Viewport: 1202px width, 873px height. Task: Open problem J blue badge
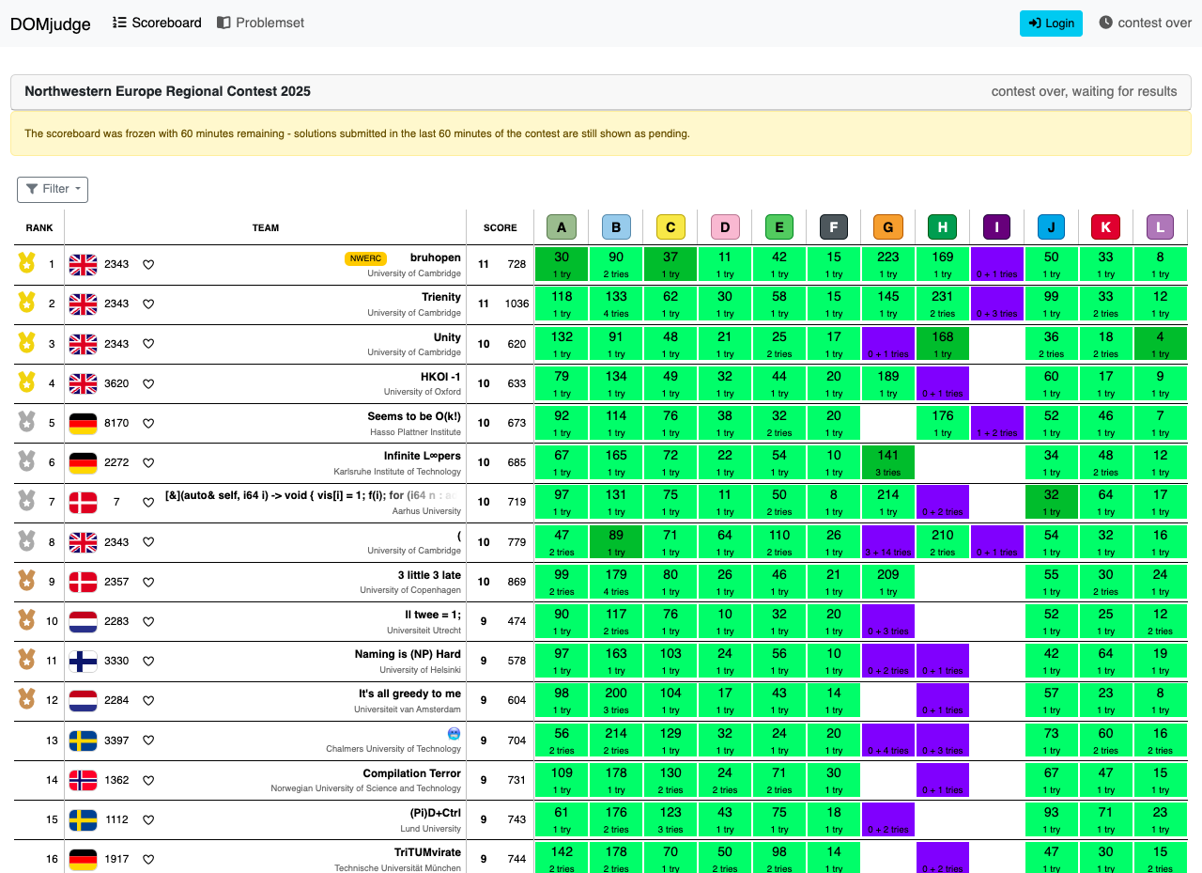[1052, 226]
